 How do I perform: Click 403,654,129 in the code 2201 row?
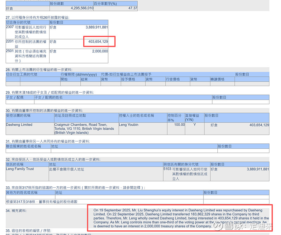(98, 42)
